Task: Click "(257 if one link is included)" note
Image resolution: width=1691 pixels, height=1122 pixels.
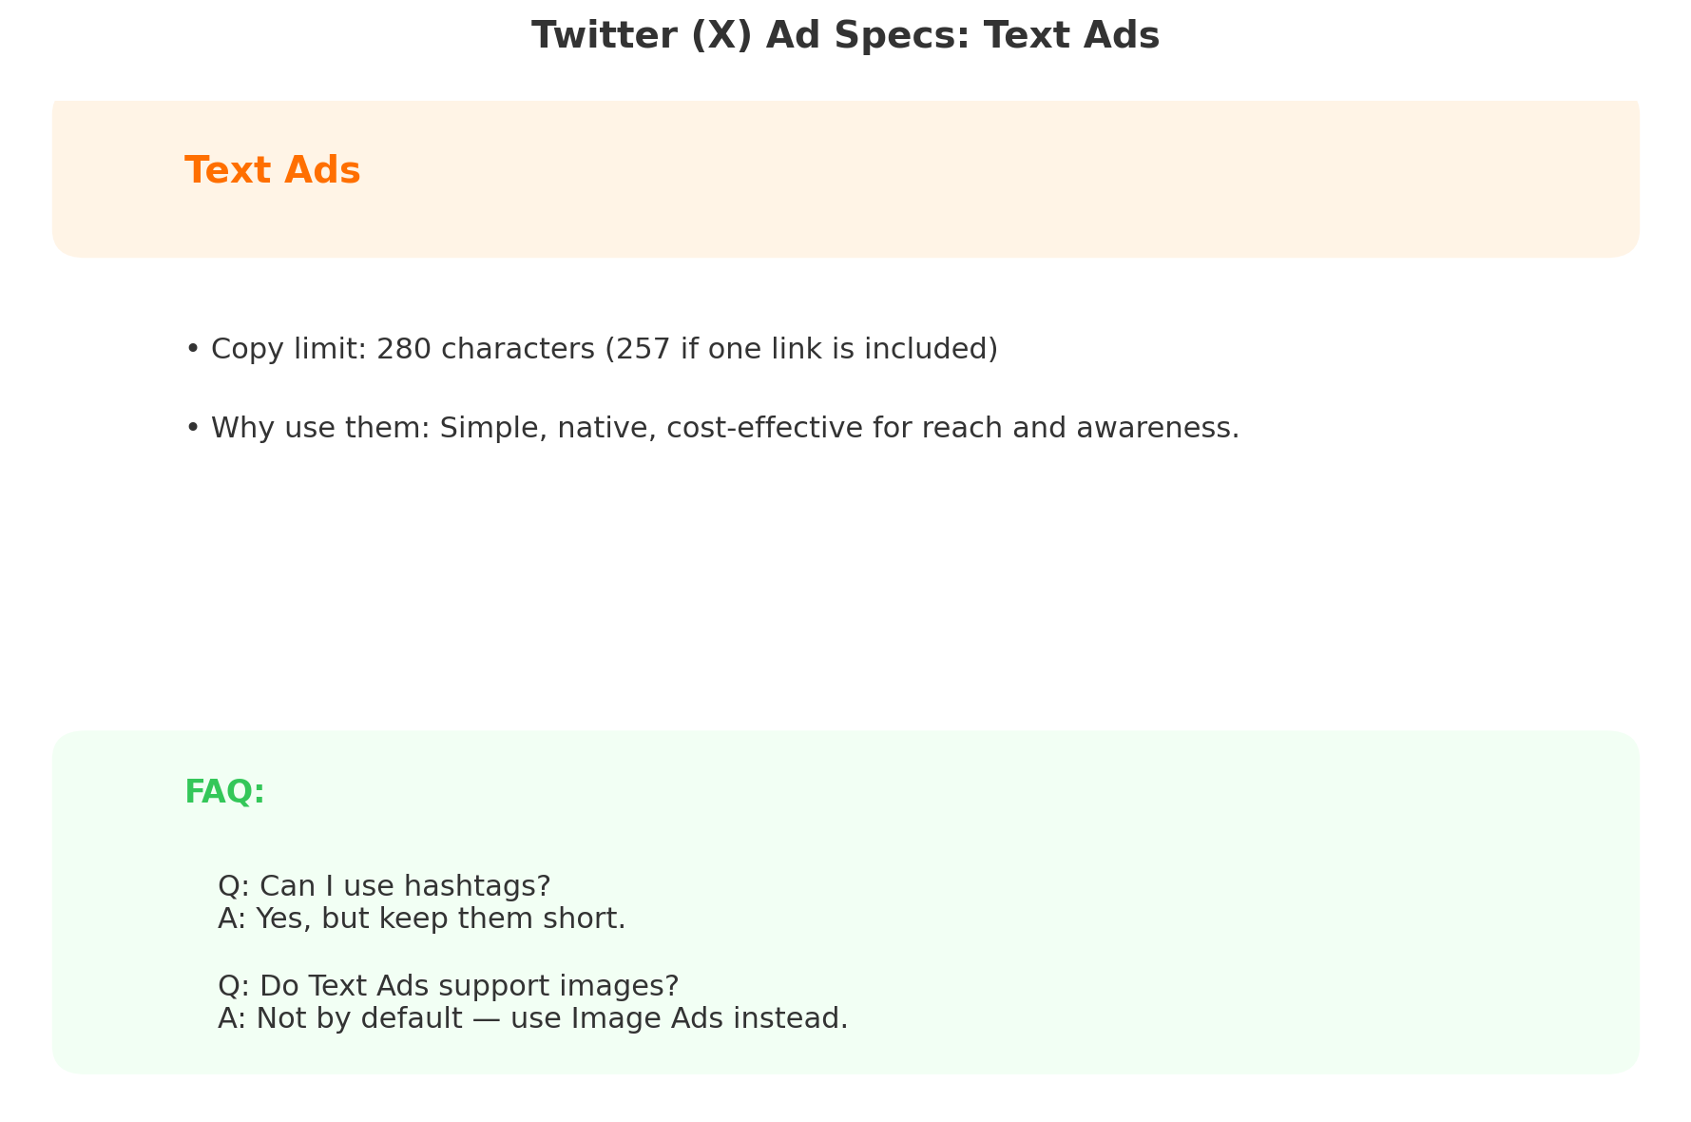Action: click(801, 350)
